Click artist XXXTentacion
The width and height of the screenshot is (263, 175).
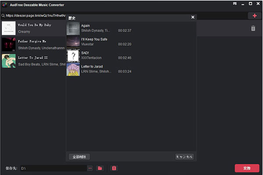(x=91, y=58)
